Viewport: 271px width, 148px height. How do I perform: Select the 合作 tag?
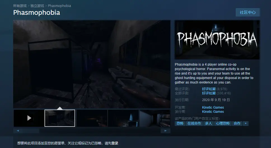[237, 123]
